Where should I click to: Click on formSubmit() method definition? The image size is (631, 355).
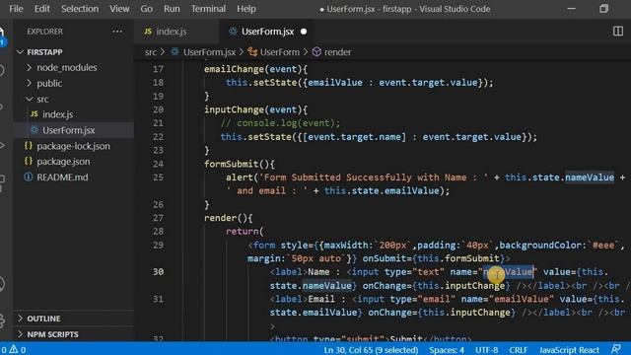coord(231,164)
